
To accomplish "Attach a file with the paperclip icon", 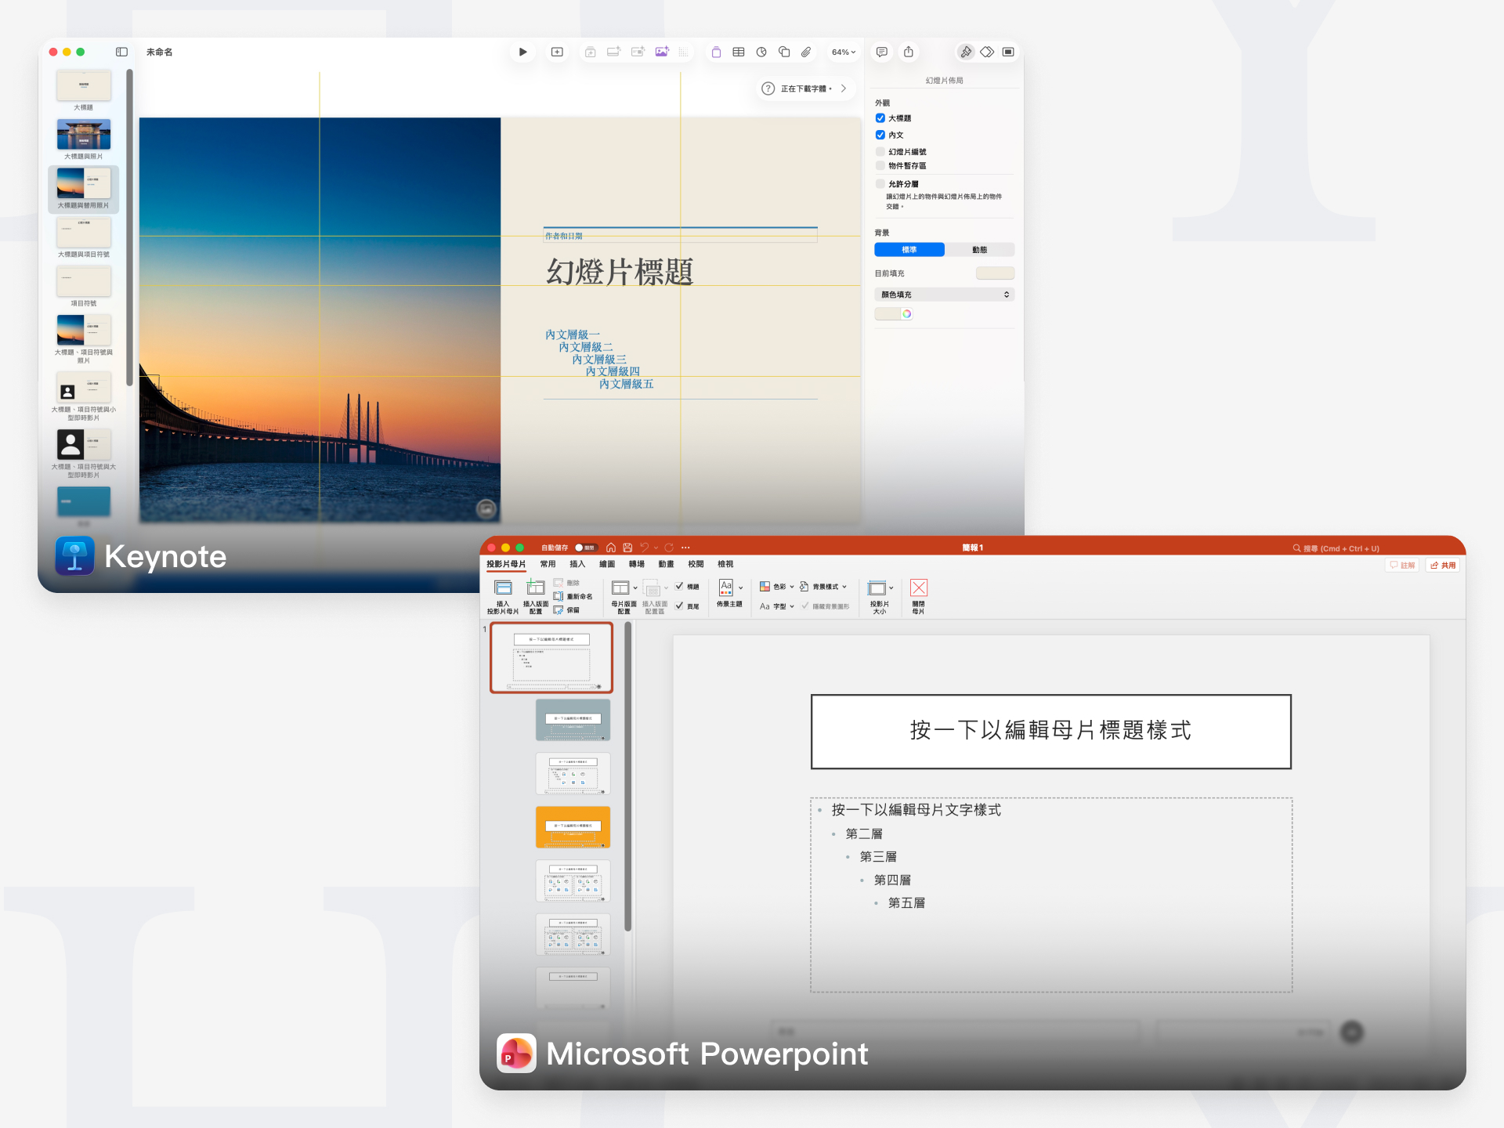I will (805, 52).
